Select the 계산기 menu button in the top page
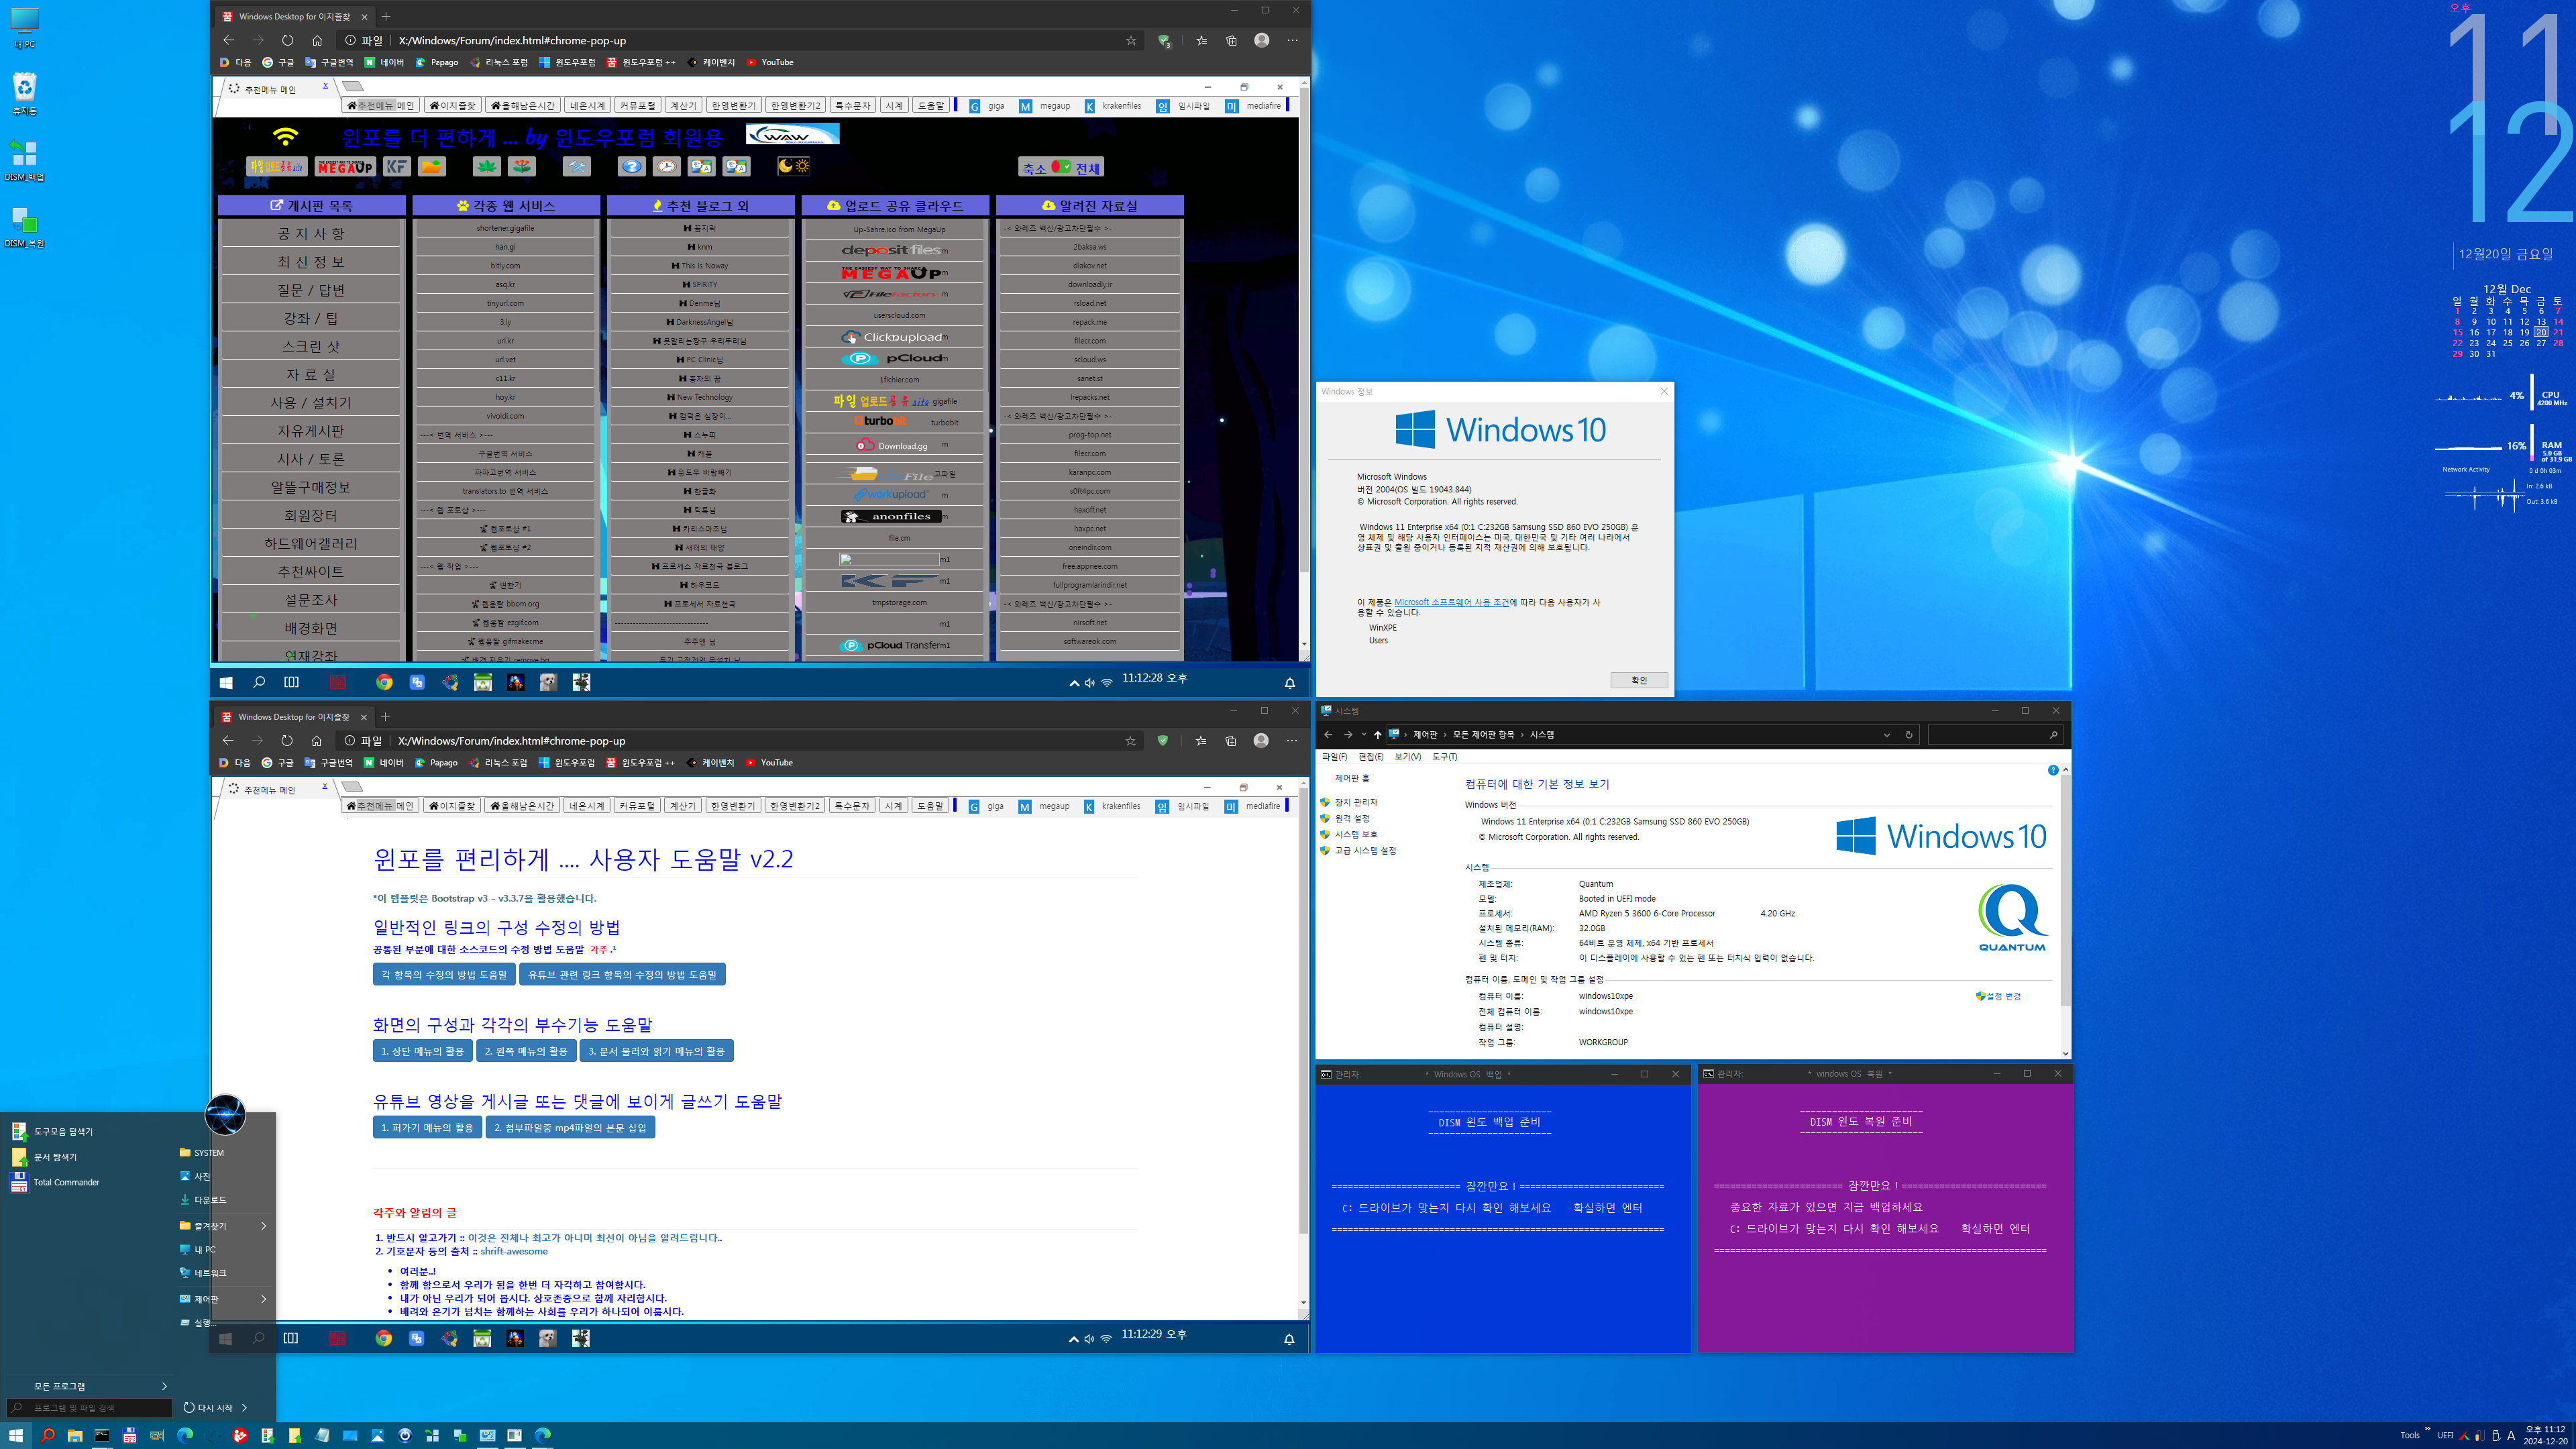 (x=683, y=105)
